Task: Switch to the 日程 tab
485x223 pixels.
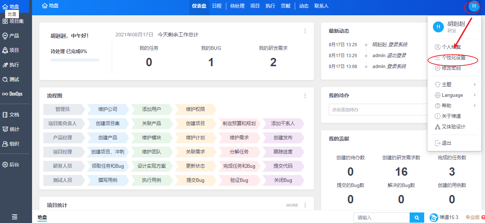Action: [x=217, y=6]
